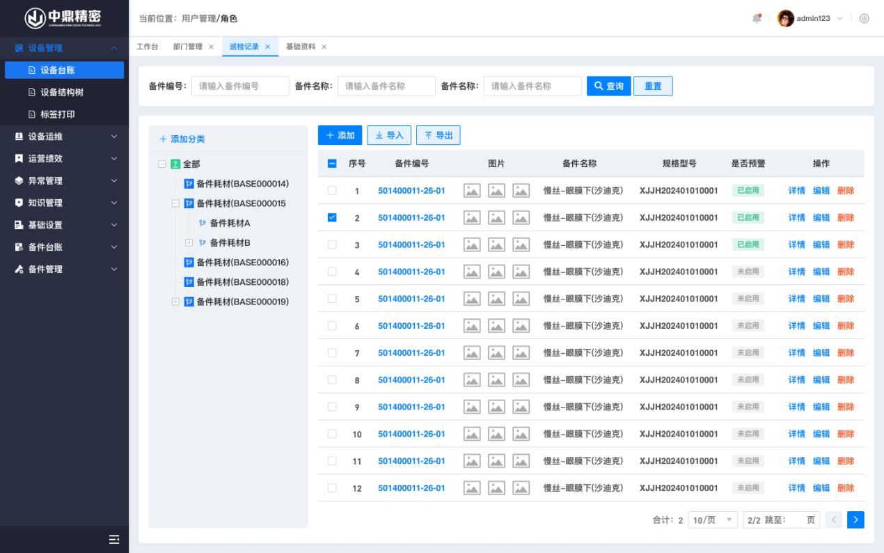Viewport: 884px width, 553px height.
Task: Click the 备件耗材(BASE000016) tree node icon
Action: 189,263
